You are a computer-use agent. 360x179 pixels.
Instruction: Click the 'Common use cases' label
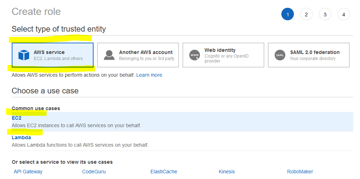(36, 108)
